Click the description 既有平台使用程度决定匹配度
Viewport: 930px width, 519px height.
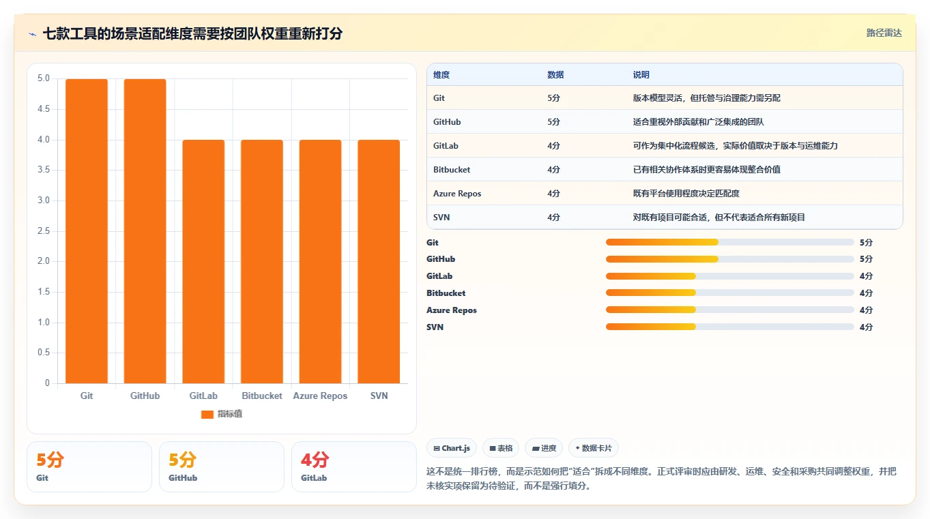coord(686,194)
